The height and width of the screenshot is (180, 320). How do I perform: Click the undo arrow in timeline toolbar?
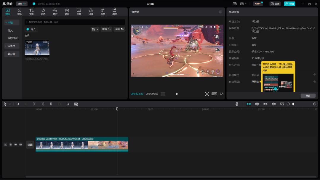pos(18,104)
